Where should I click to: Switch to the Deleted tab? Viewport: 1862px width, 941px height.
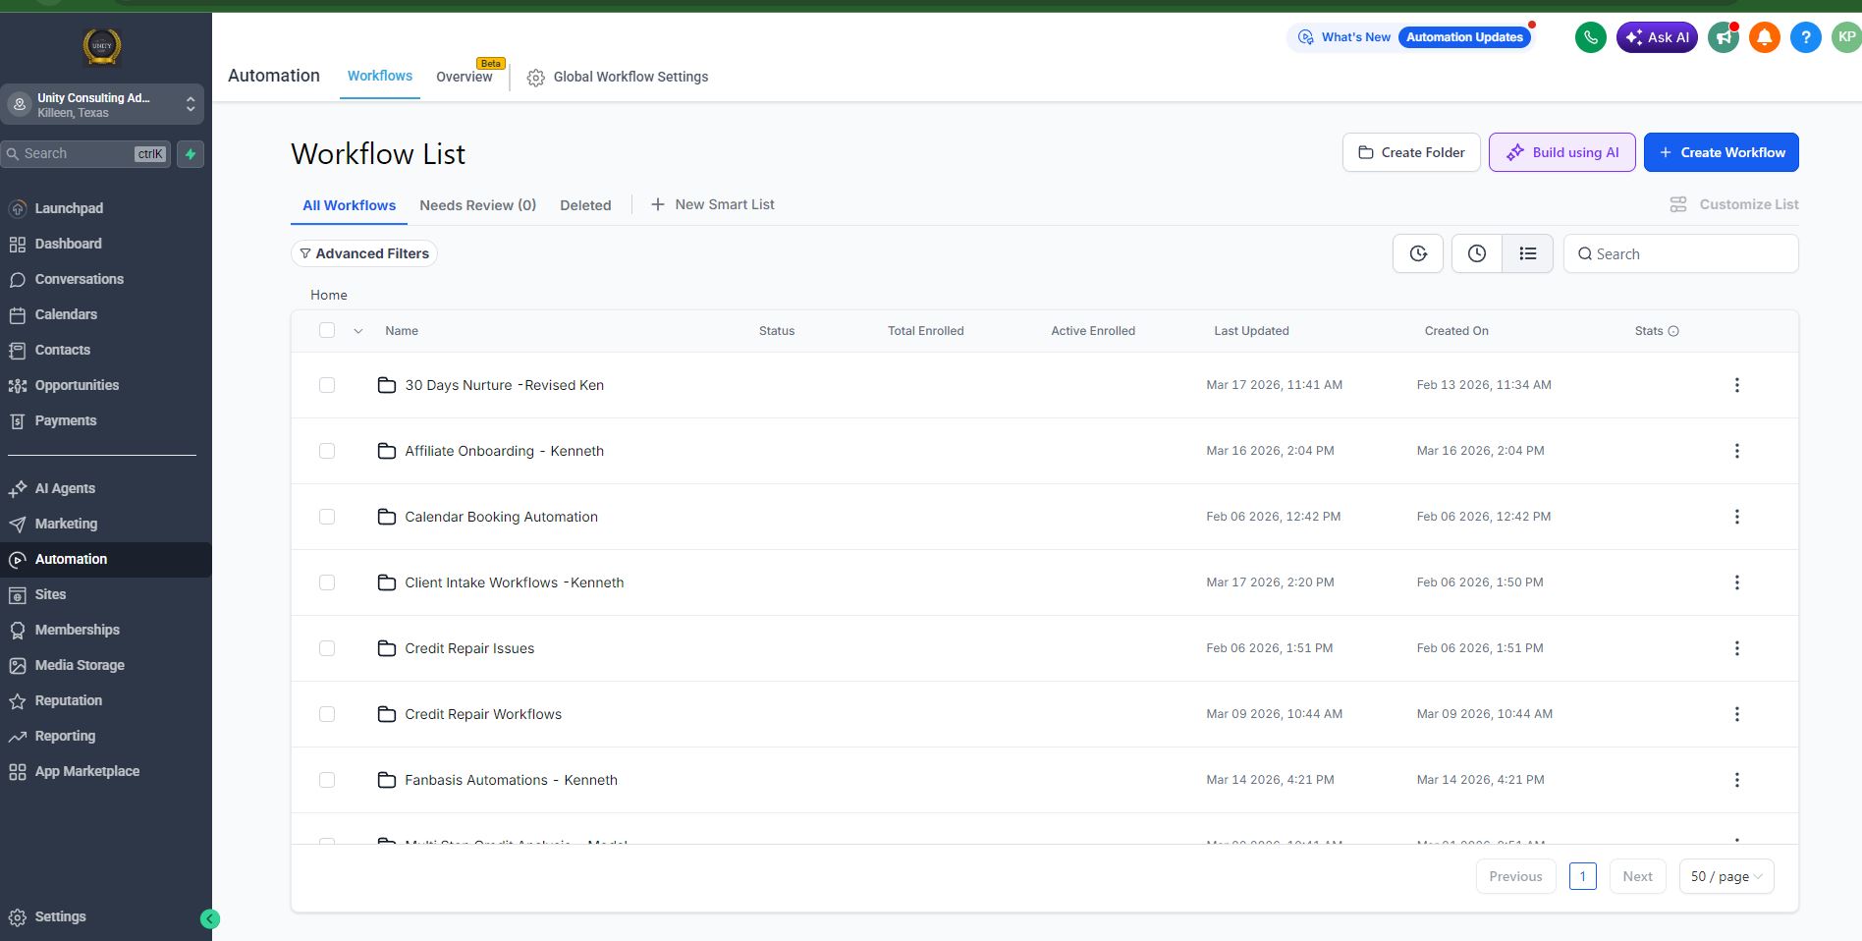[585, 205]
